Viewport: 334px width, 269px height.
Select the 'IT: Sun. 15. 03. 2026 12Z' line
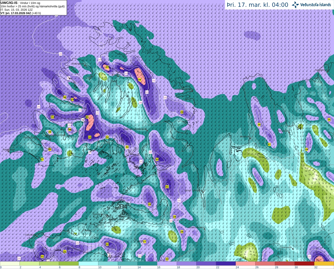click(17, 10)
